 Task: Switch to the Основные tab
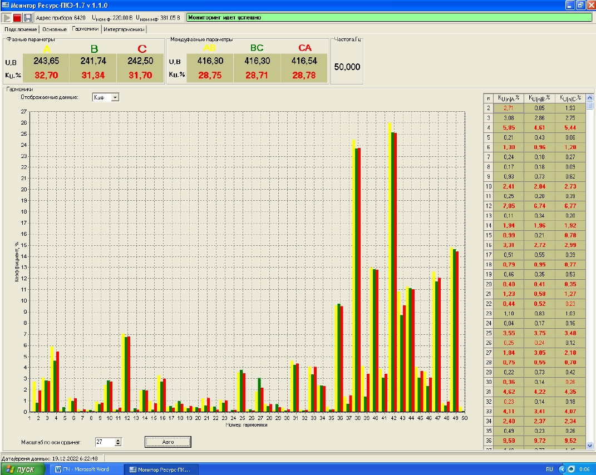(55, 29)
